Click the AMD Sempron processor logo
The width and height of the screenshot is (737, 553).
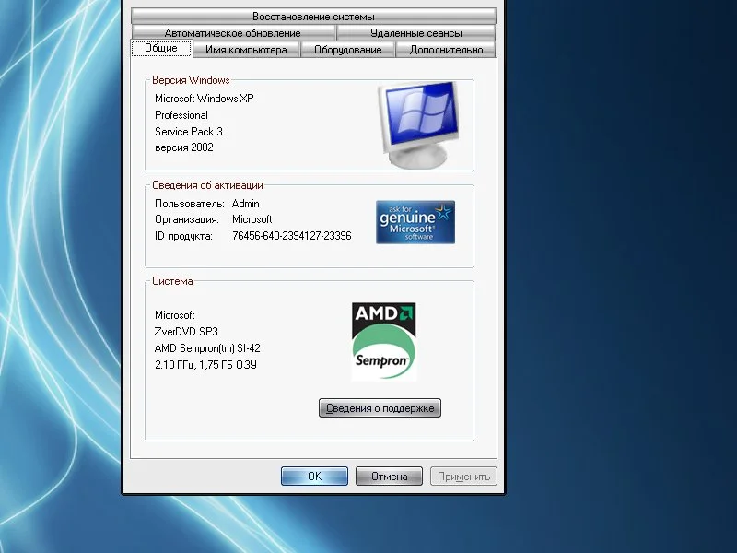pos(385,341)
